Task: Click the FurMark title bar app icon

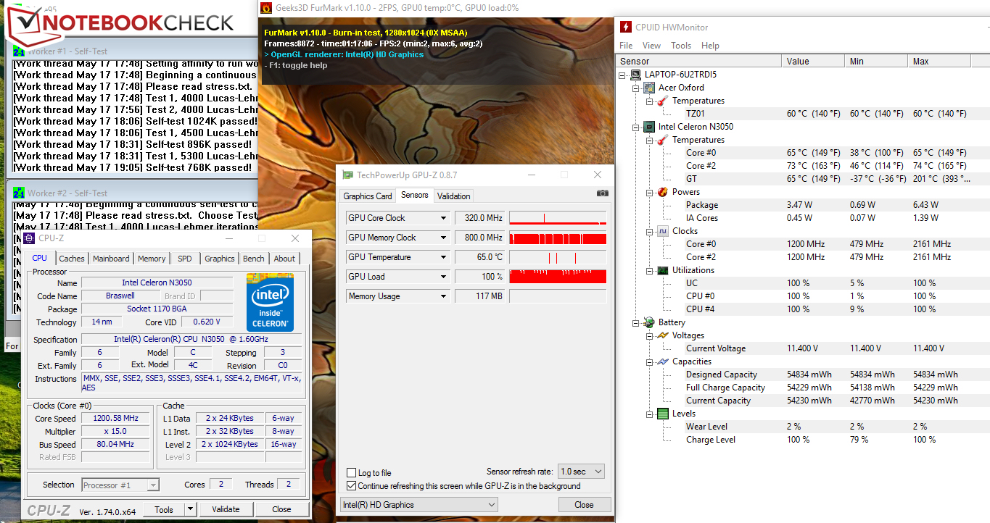Action: [266, 8]
